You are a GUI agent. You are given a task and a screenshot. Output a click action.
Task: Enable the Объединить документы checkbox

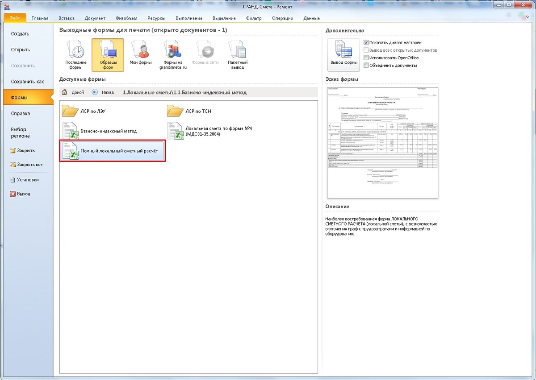(366, 65)
